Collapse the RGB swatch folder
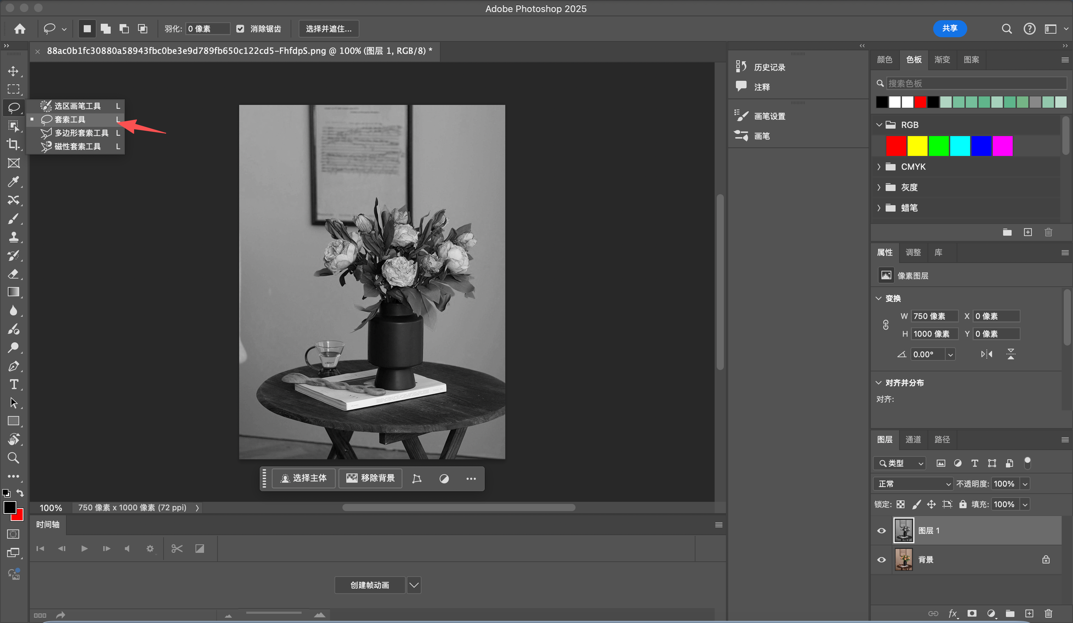 point(879,125)
